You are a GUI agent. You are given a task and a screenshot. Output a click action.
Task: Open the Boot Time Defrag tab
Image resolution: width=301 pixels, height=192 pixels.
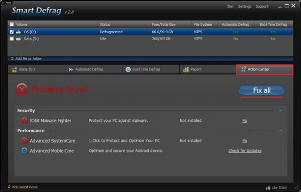[150, 69]
